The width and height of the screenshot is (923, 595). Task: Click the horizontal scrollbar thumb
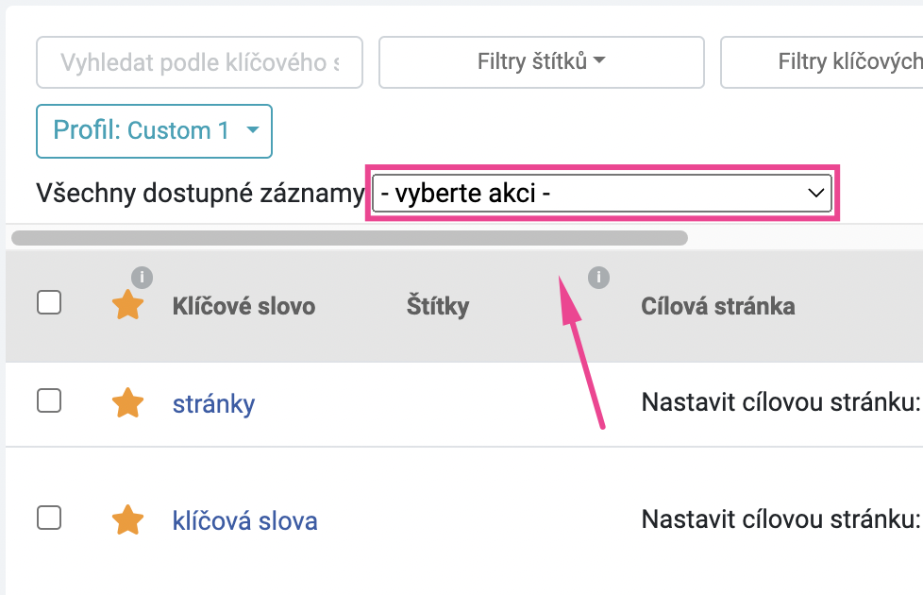point(349,238)
